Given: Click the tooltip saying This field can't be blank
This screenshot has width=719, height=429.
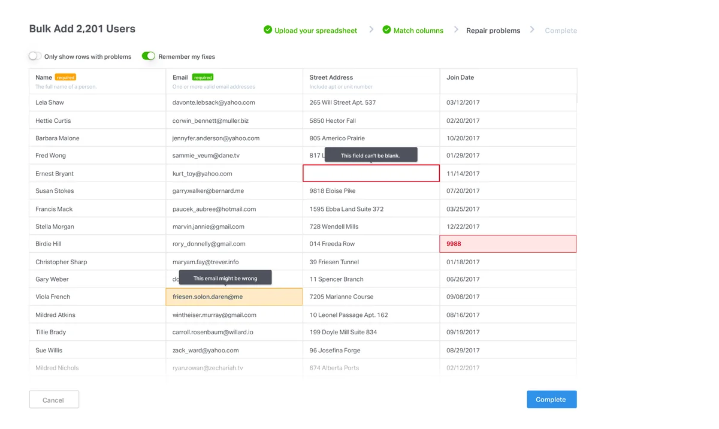Looking at the screenshot, I should pyautogui.click(x=371, y=154).
